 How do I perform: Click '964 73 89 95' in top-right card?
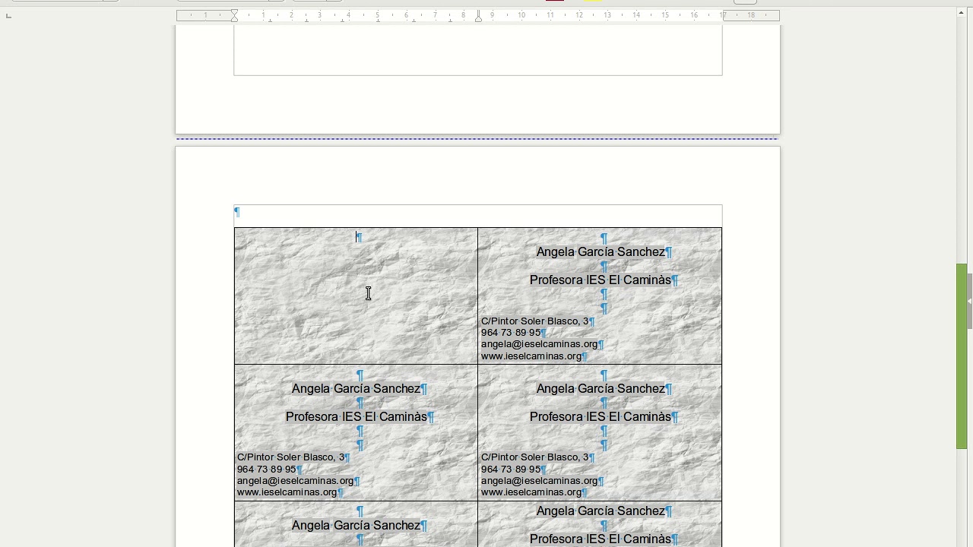click(x=510, y=333)
